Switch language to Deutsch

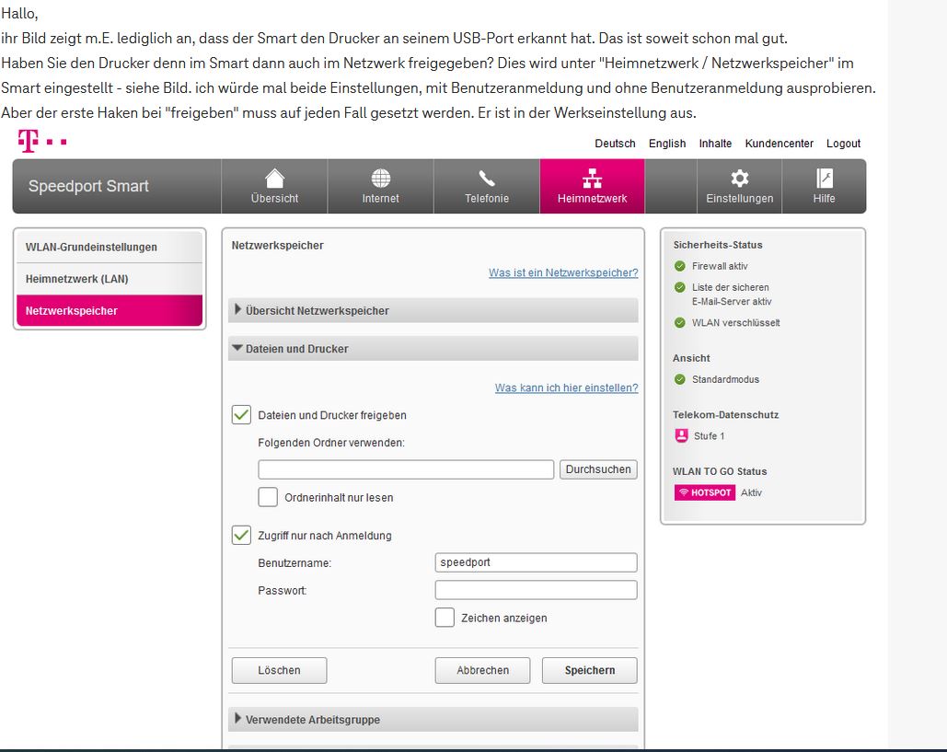pos(615,144)
